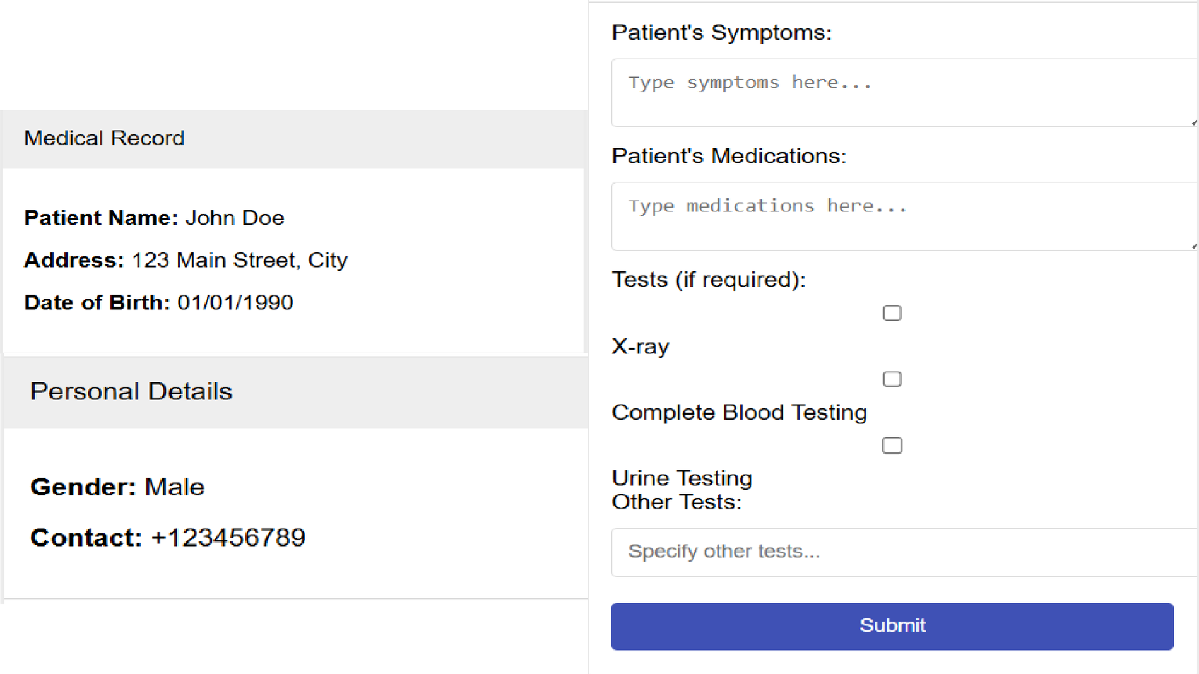Click the Submit button
The height and width of the screenshot is (674, 1199).
(x=892, y=626)
